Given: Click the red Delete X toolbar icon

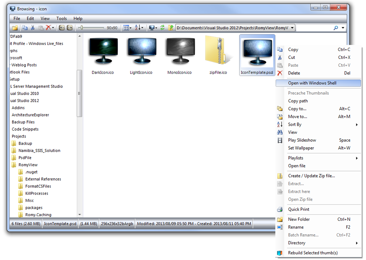Looking at the screenshot, I should 49,28.
